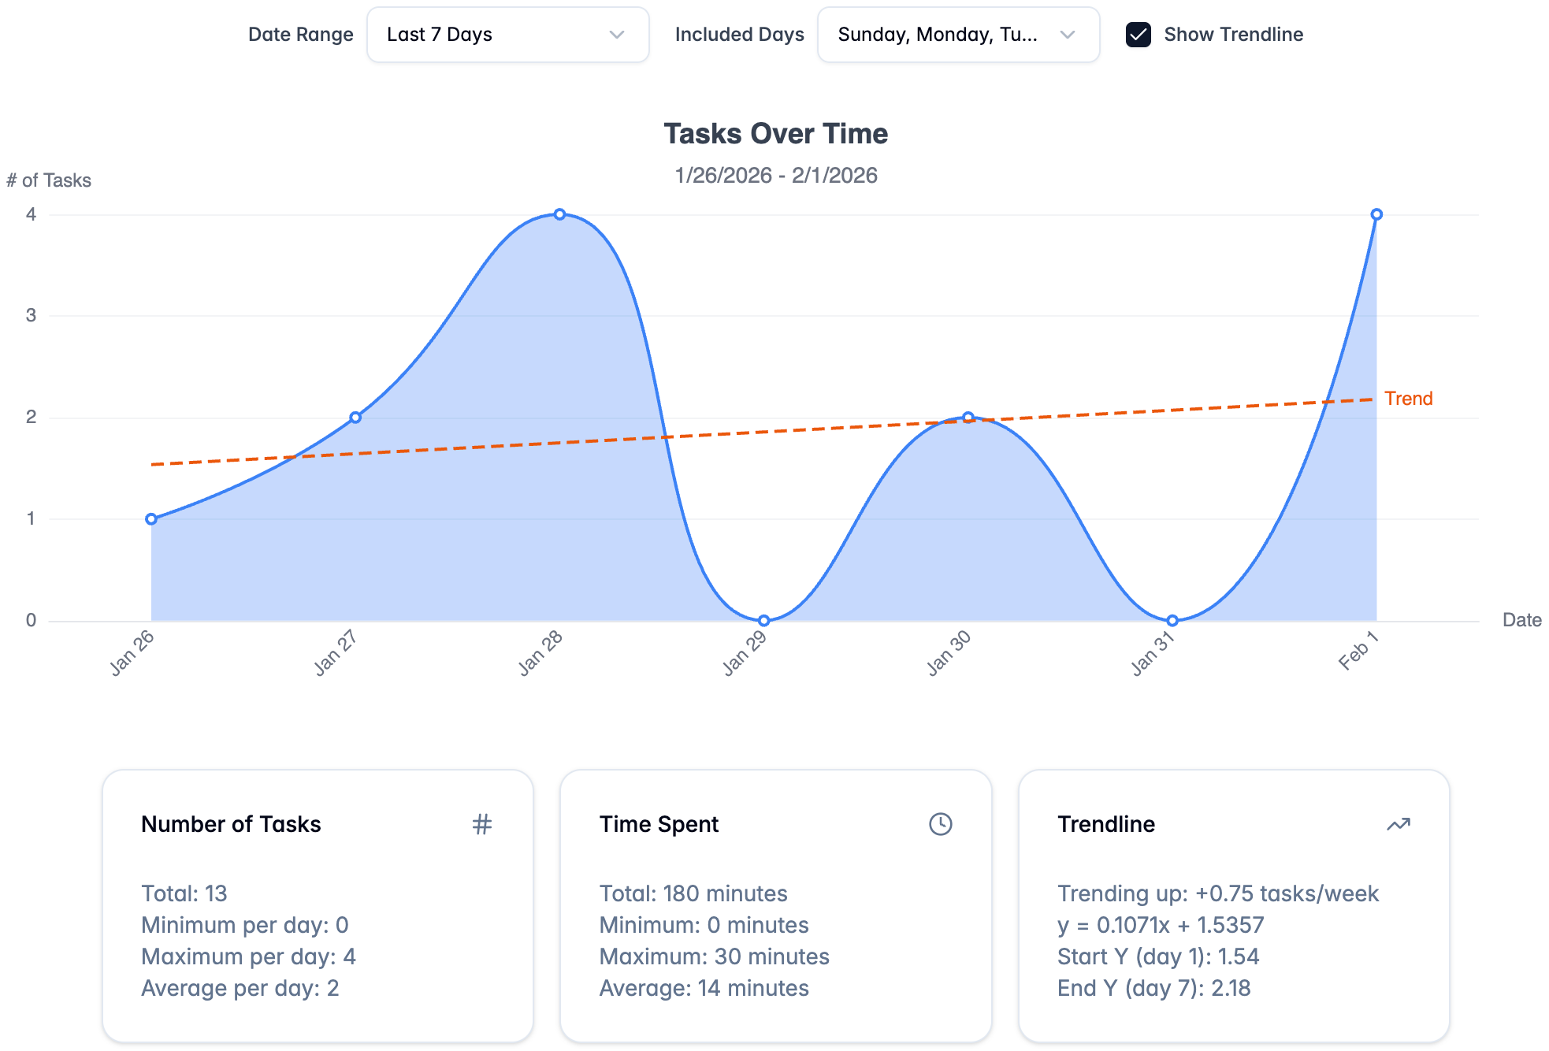Click the Date axis label
This screenshot has height=1051, width=1549.
[1522, 620]
